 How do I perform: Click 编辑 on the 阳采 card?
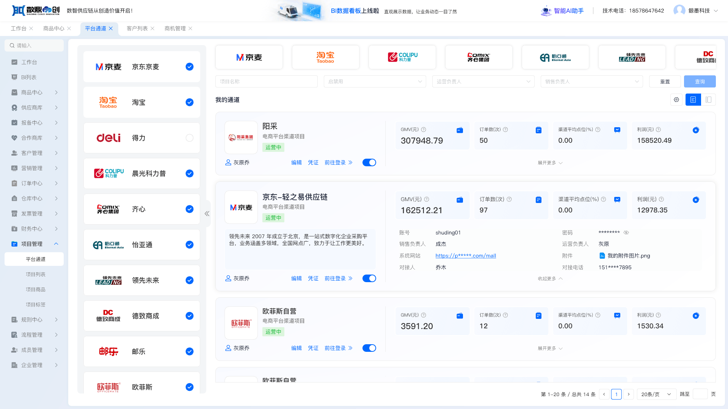point(297,162)
